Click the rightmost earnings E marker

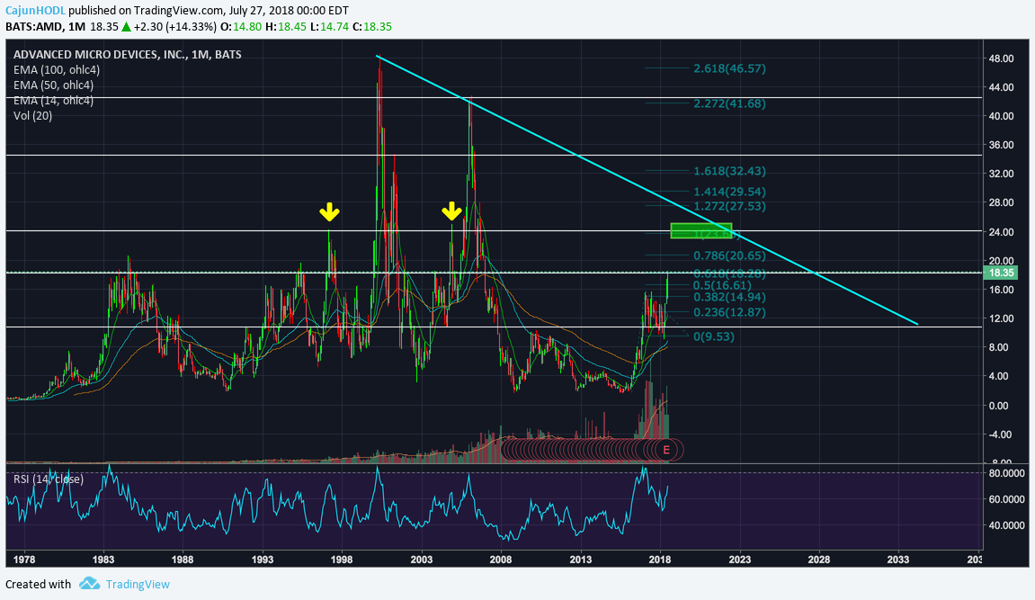coord(666,450)
